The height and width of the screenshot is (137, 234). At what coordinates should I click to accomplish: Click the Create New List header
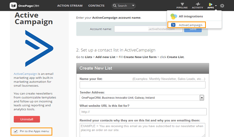(143, 68)
